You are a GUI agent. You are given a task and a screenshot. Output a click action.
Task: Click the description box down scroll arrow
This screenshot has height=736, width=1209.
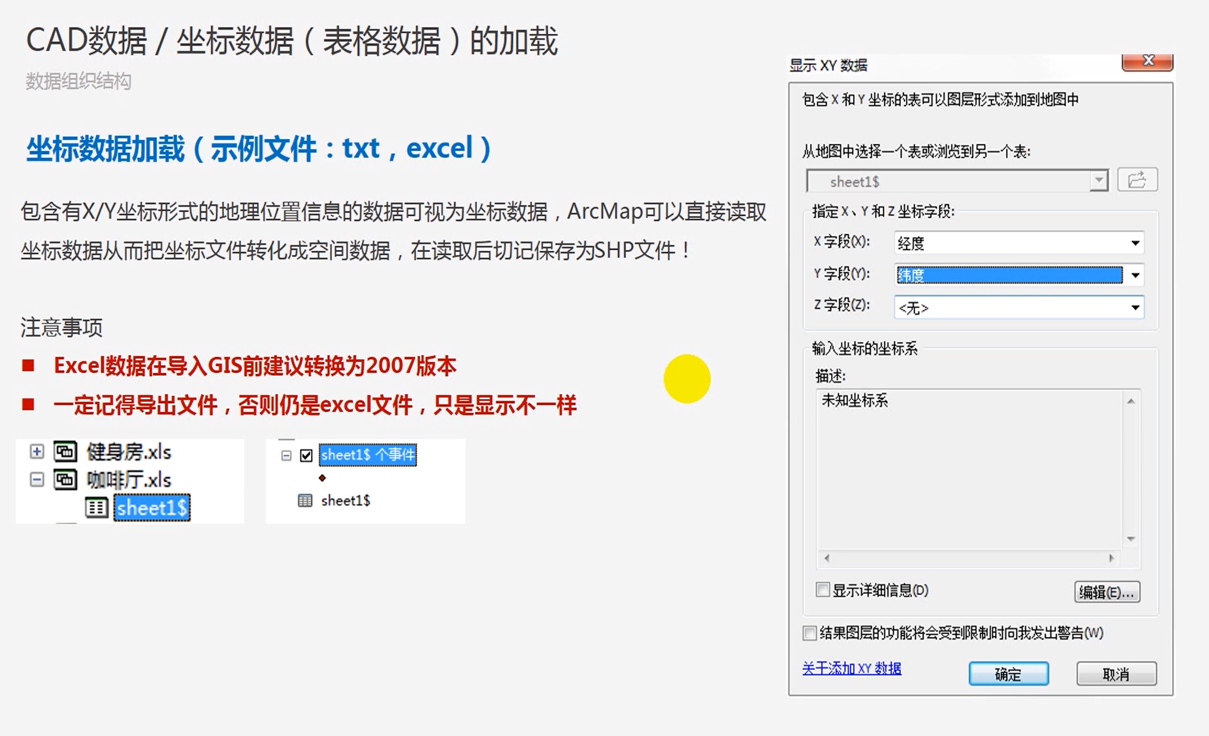coord(1131,539)
